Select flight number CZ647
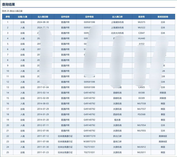177x157 pixels. [142, 33]
